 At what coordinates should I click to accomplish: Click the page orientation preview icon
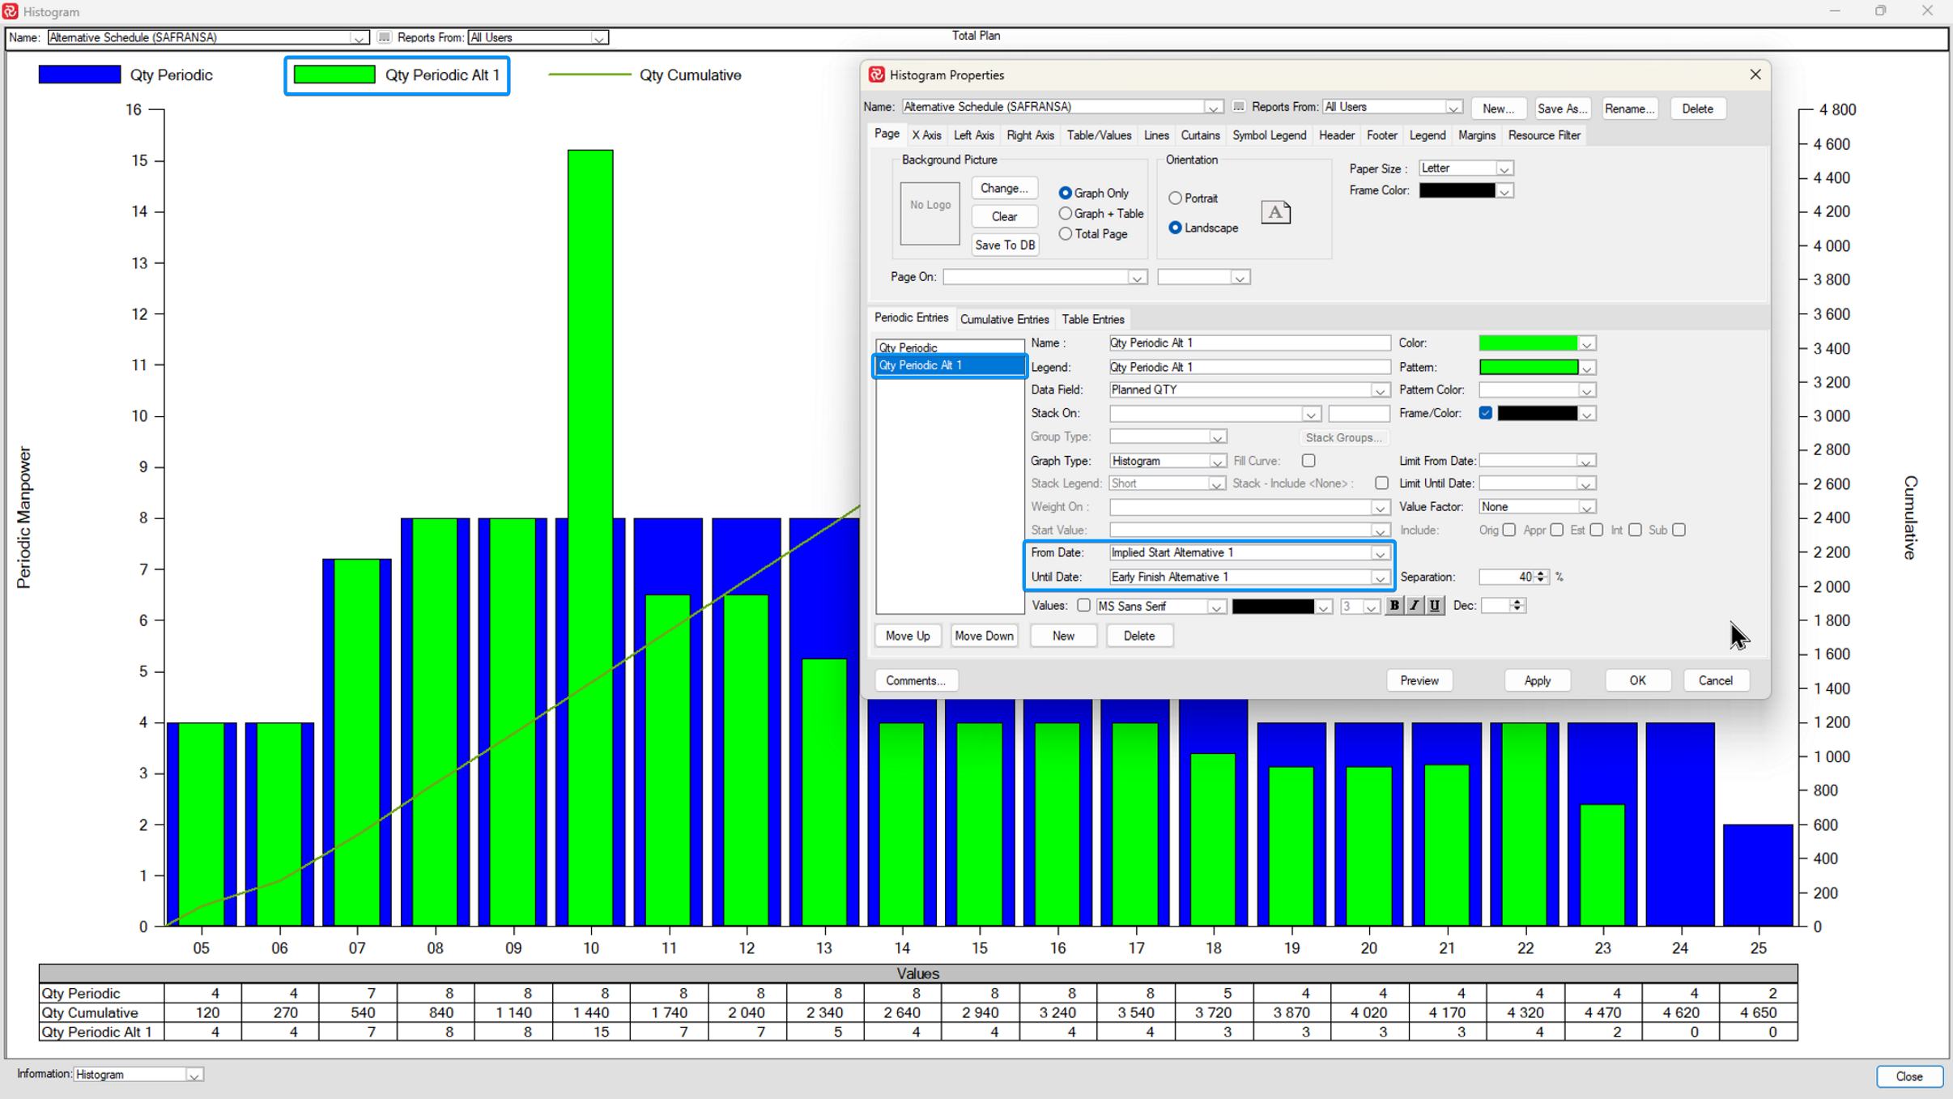point(1274,213)
